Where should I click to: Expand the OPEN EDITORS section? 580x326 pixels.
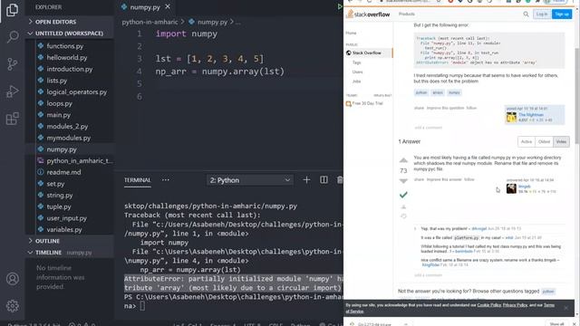point(70,22)
